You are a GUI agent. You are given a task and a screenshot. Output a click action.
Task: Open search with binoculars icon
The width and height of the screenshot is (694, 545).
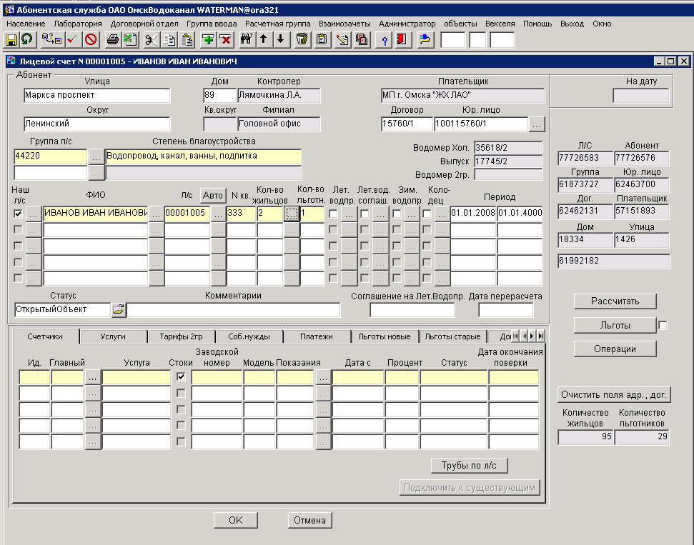pos(247,39)
